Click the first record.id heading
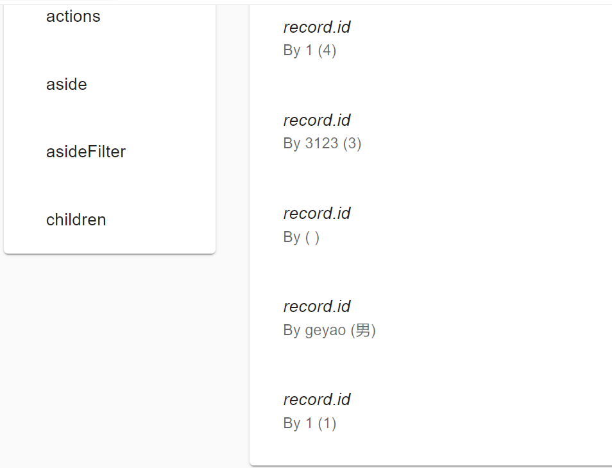The width and height of the screenshot is (612, 468). pyautogui.click(x=317, y=27)
